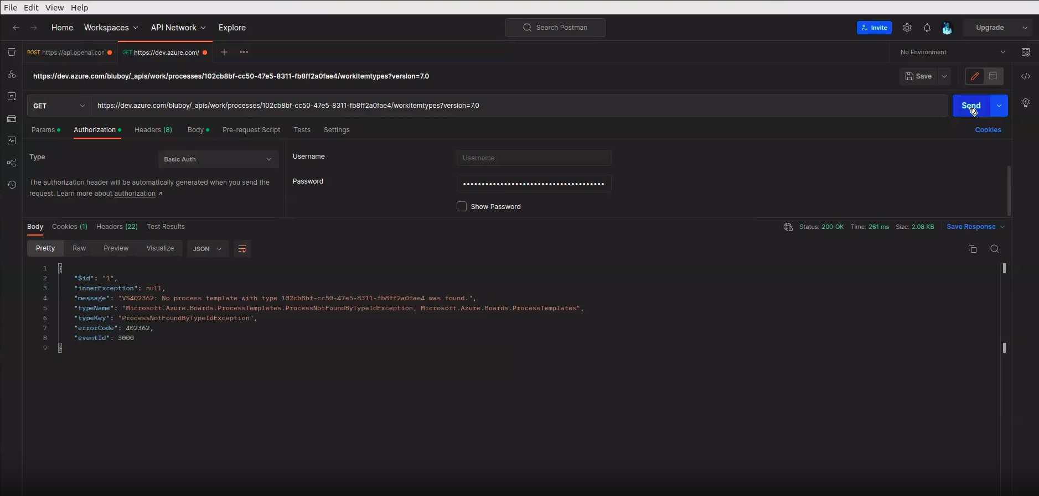This screenshot has width=1039, height=496.
Task: Open the request Settings tab
Action: [337, 130]
